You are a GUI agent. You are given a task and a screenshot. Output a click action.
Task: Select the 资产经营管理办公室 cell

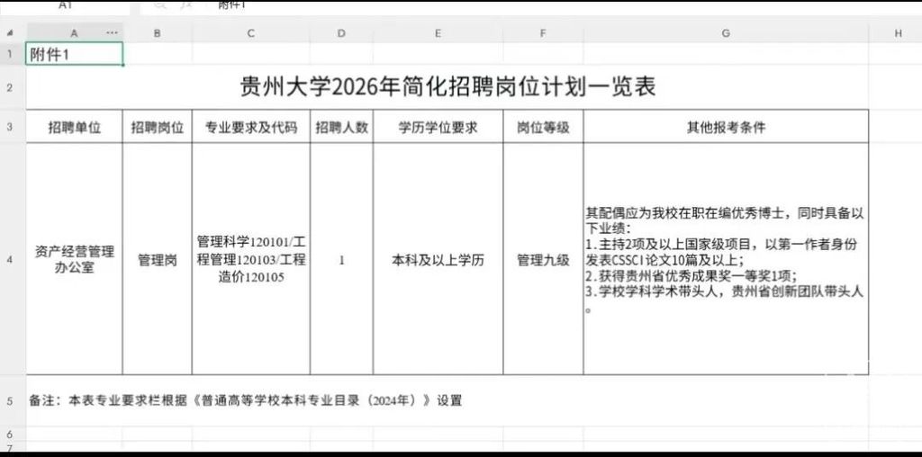click(75, 259)
